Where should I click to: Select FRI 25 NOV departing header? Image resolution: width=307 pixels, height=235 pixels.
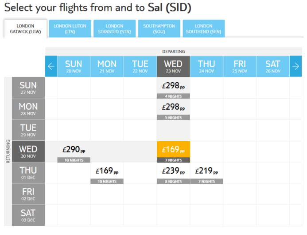[240, 66]
